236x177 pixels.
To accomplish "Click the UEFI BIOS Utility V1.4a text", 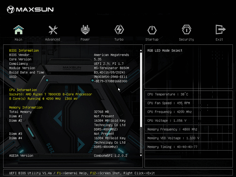I will pyautogui.click(x=30, y=173).
